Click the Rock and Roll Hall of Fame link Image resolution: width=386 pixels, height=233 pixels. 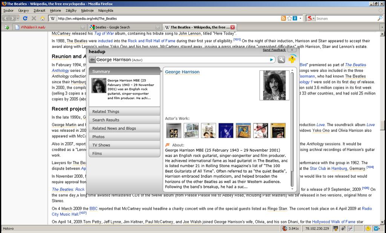(152, 41)
